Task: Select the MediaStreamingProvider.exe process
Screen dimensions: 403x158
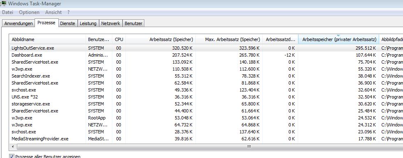Action: (206, 139)
